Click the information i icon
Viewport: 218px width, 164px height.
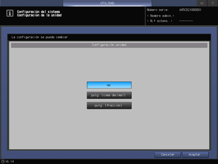click(10, 13)
